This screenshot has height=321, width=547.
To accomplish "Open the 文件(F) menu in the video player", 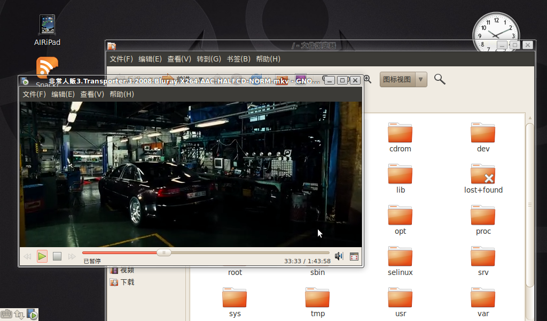I will [34, 94].
